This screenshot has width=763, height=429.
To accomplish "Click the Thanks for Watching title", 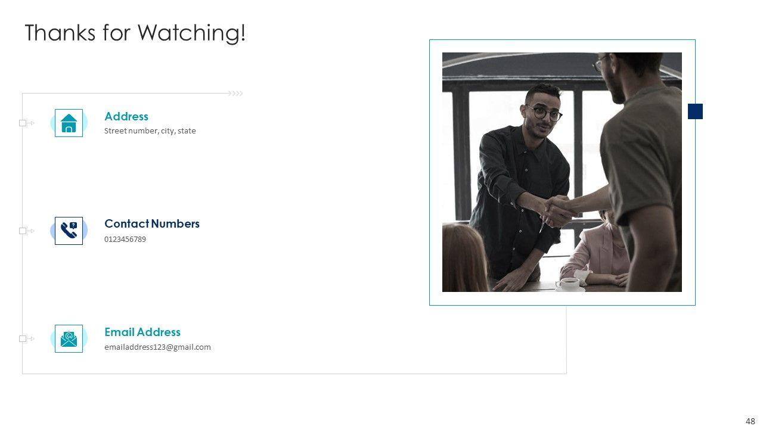I will click(135, 33).
